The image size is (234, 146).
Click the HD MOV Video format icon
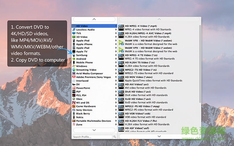click(121, 79)
